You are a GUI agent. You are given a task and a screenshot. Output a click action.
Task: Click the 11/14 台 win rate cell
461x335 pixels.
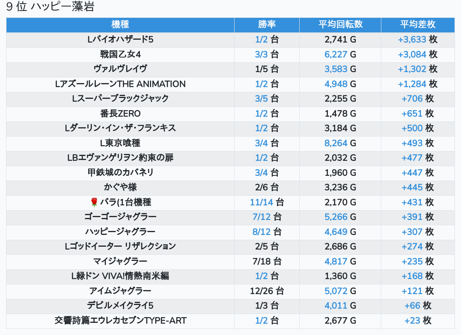click(x=267, y=202)
